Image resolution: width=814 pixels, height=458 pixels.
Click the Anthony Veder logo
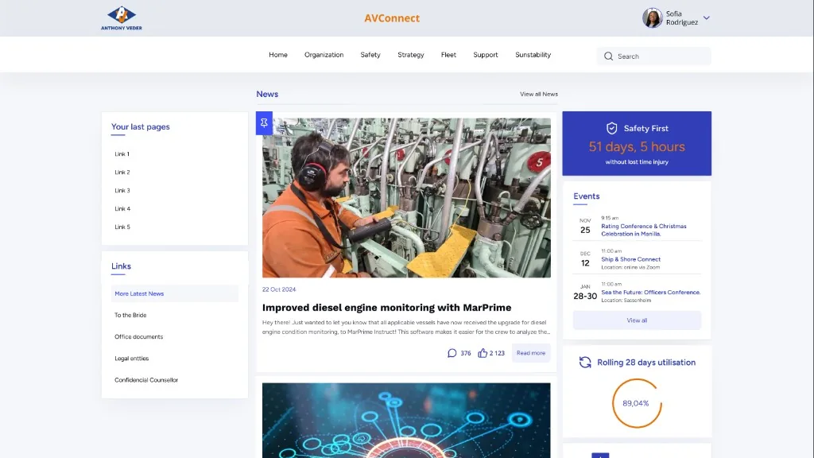coord(122,18)
